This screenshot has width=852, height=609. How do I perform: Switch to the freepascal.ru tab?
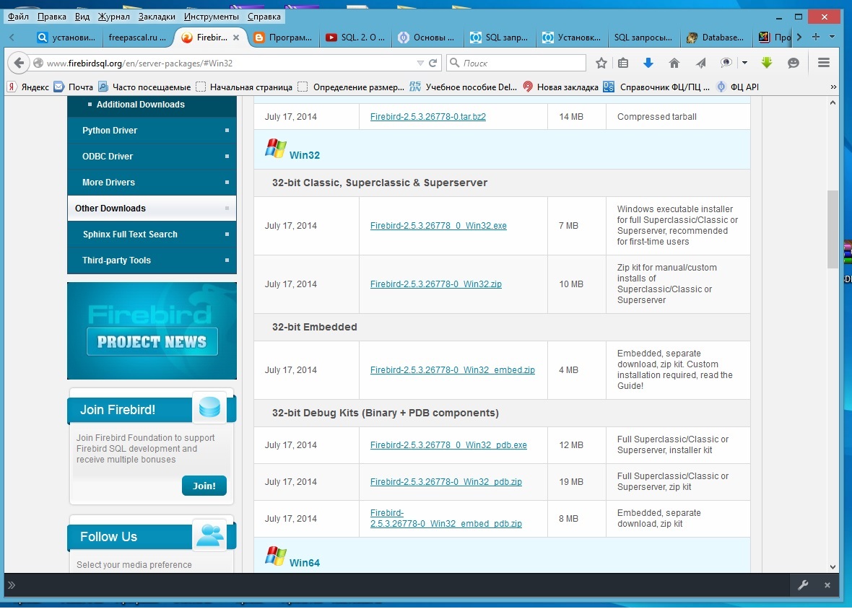(x=136, y=38)
